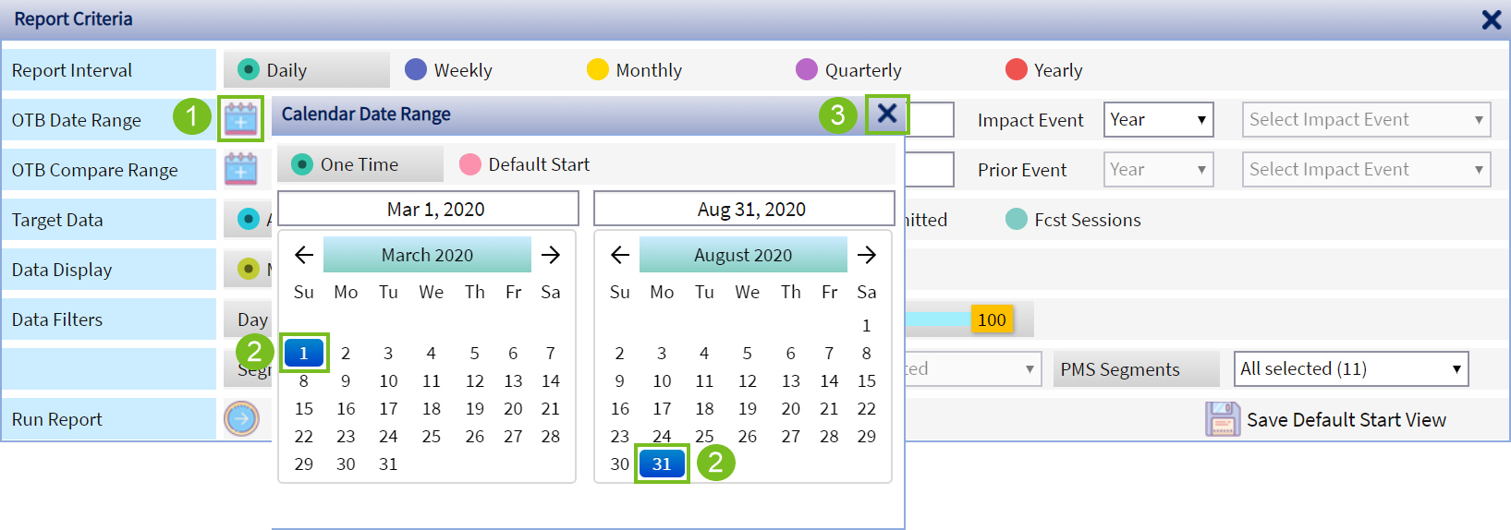The height and width of the screenshot is (530, 1511).
Task: Open the Select Impact Event dropdown
Action: coord(1366,120)
